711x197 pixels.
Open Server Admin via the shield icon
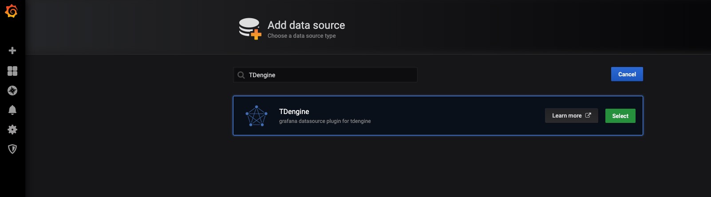[12, 149]
